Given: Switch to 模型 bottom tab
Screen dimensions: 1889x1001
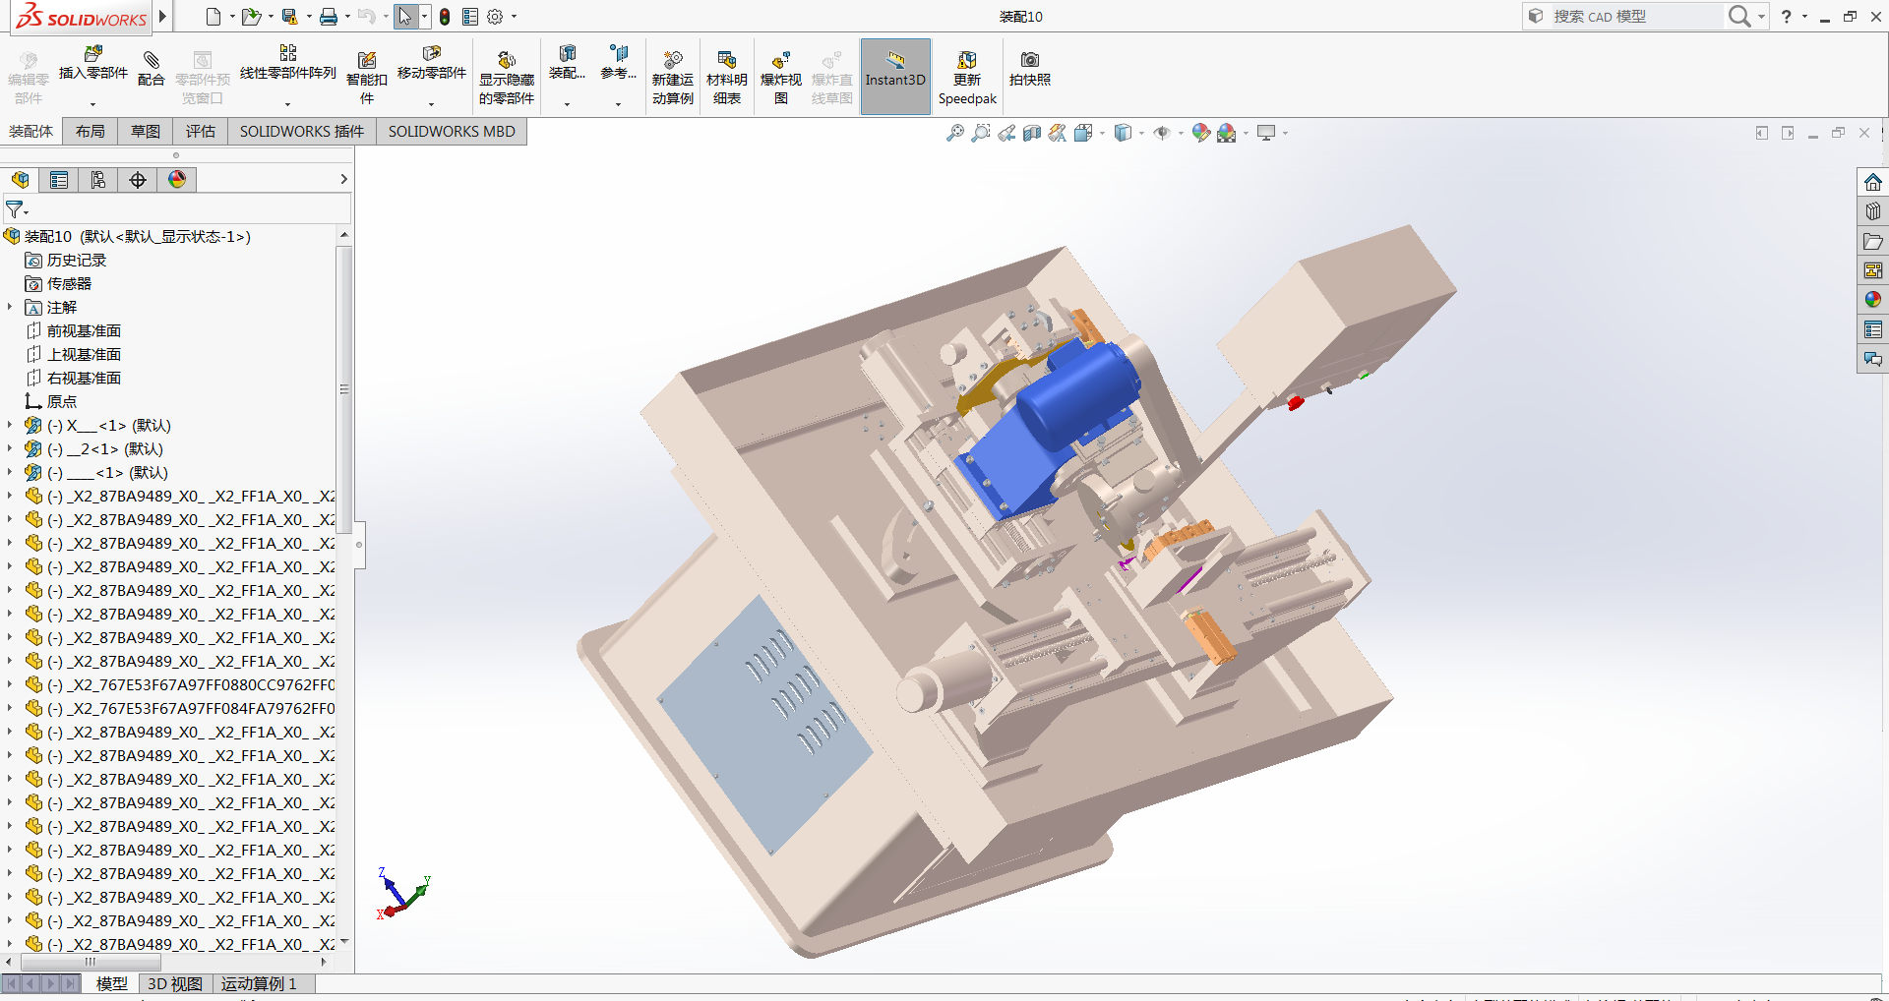Looking at the screenshot, I should click(112, 983).
